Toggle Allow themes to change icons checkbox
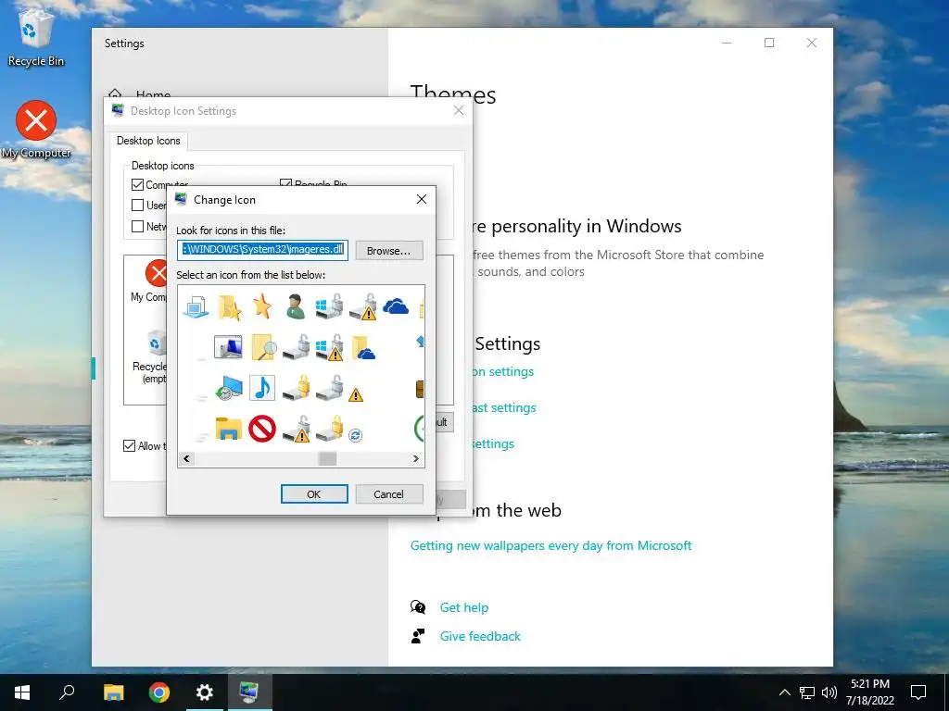Screen dimensions: 949x711 [x=129, y=446]
